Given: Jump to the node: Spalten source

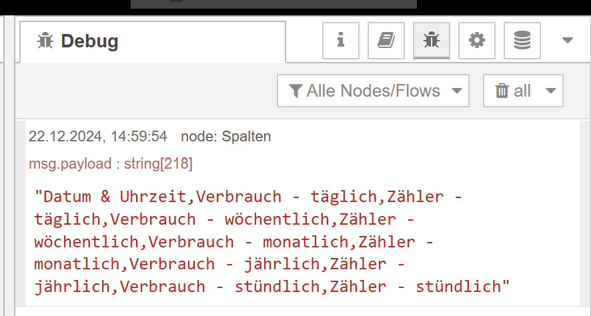Looking at the screenshot, I should pyautogui.click(x=225, y=137).
